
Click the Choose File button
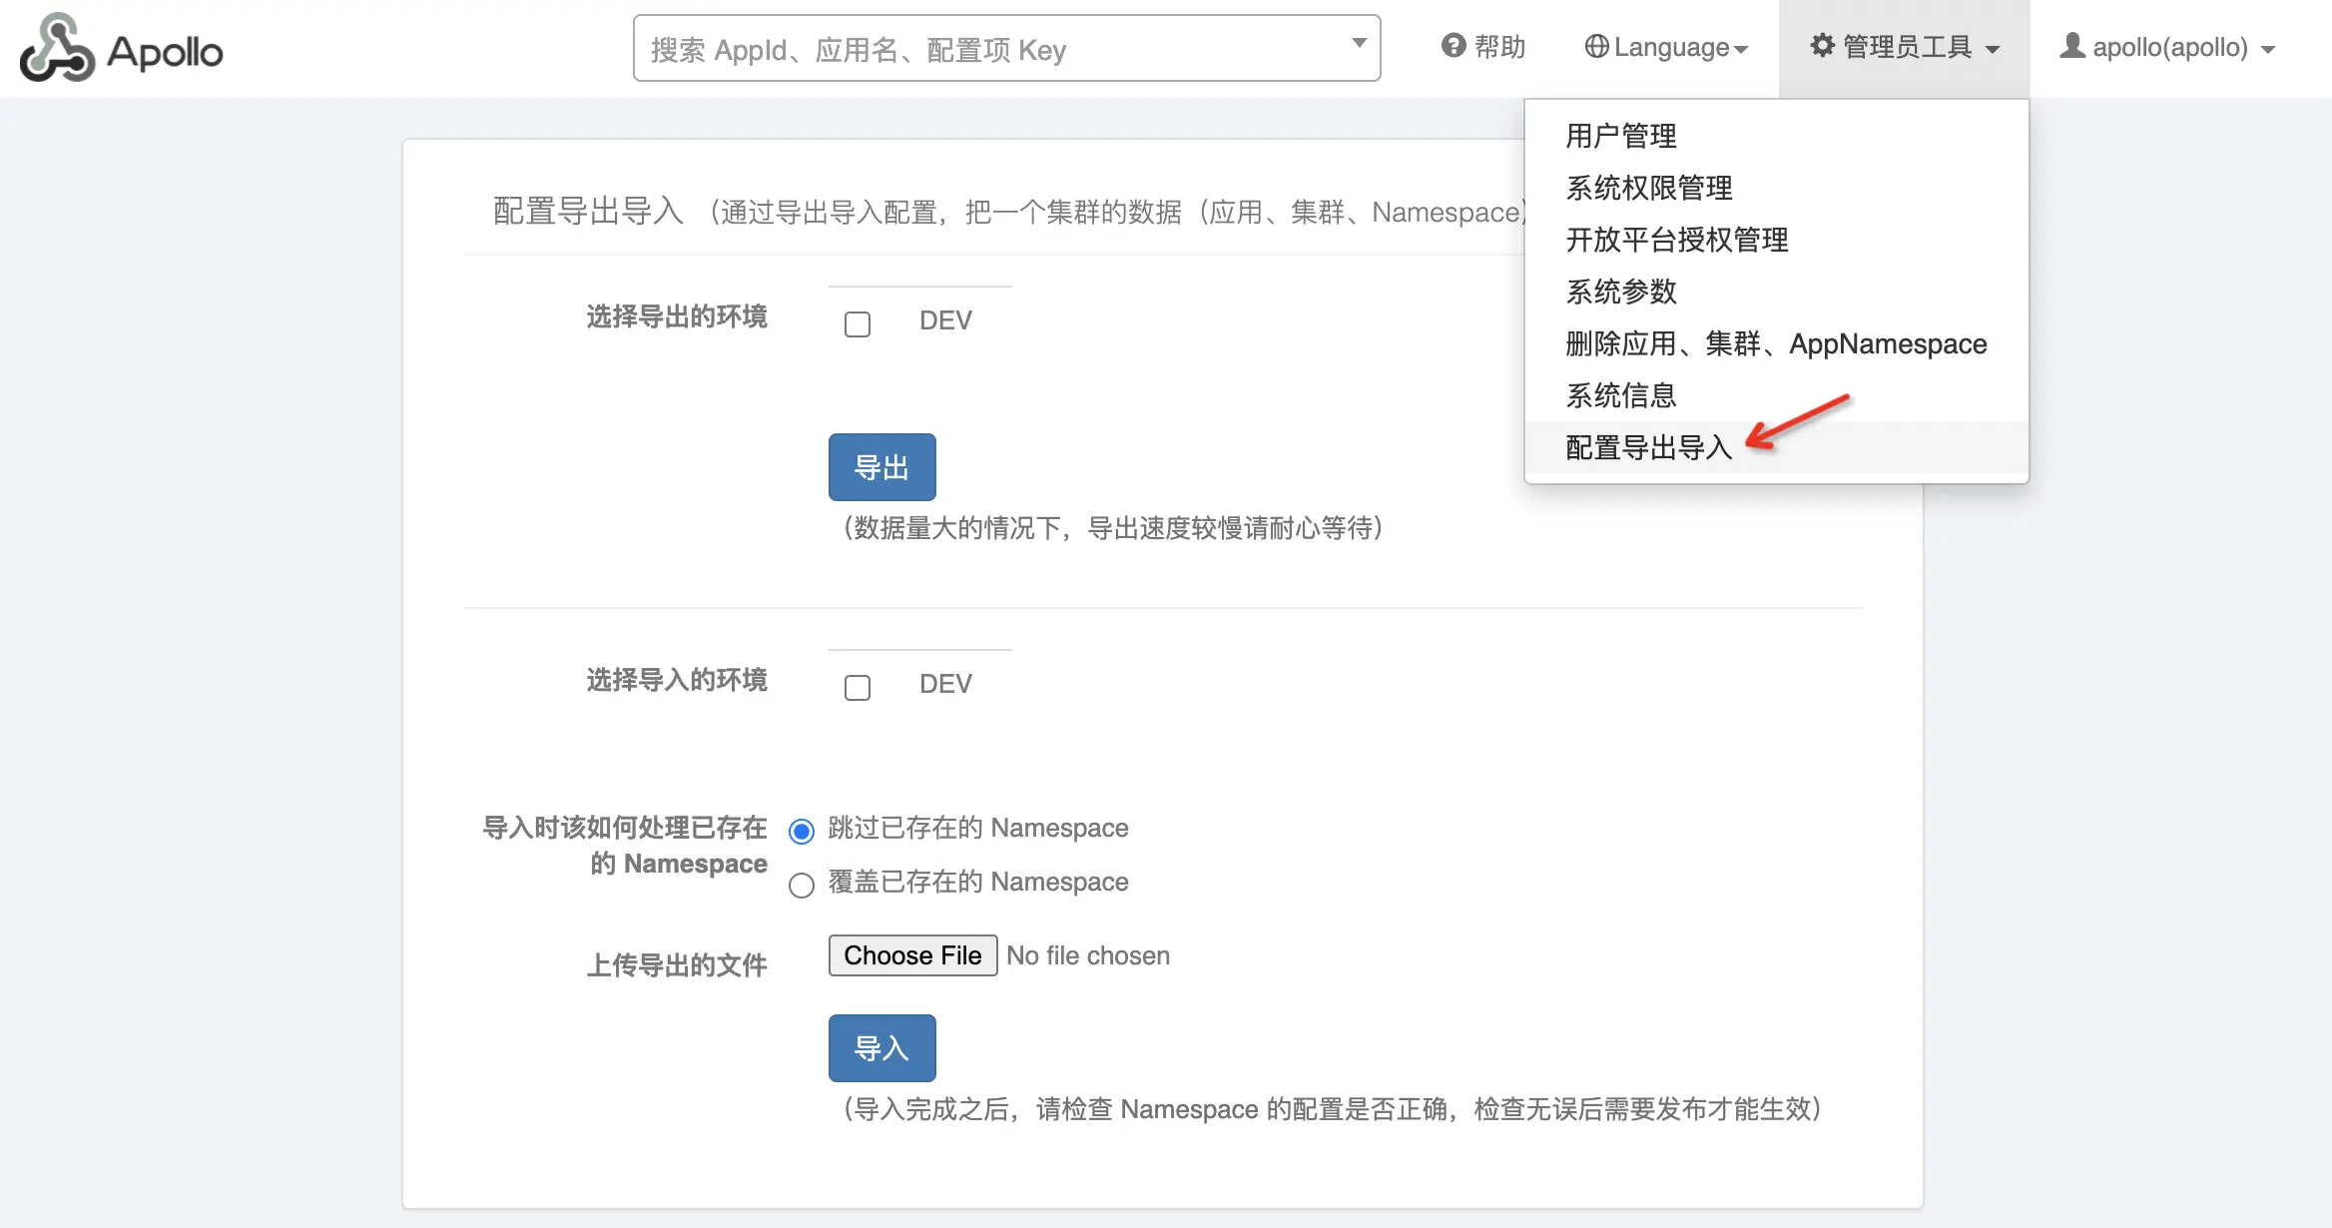(913, 955)
